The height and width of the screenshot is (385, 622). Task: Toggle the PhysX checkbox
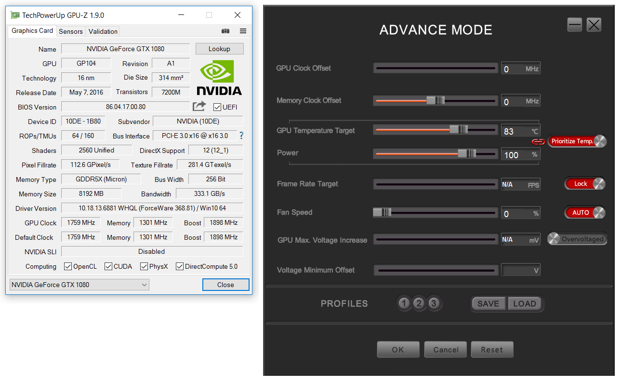click(144, 266)
